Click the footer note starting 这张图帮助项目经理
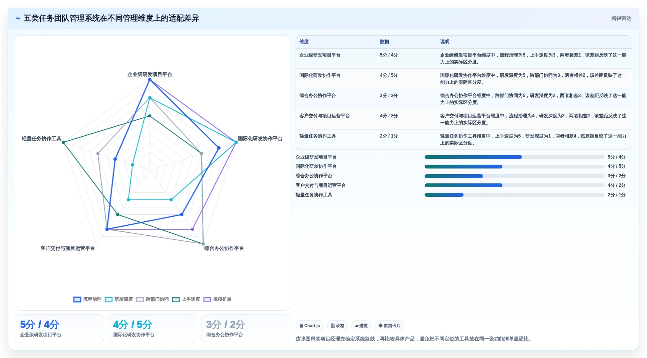 tap(414, 339)
